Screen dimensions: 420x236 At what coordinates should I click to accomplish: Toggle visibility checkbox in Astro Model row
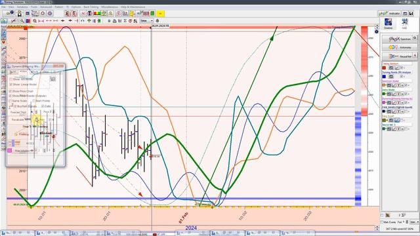(406, 94)
